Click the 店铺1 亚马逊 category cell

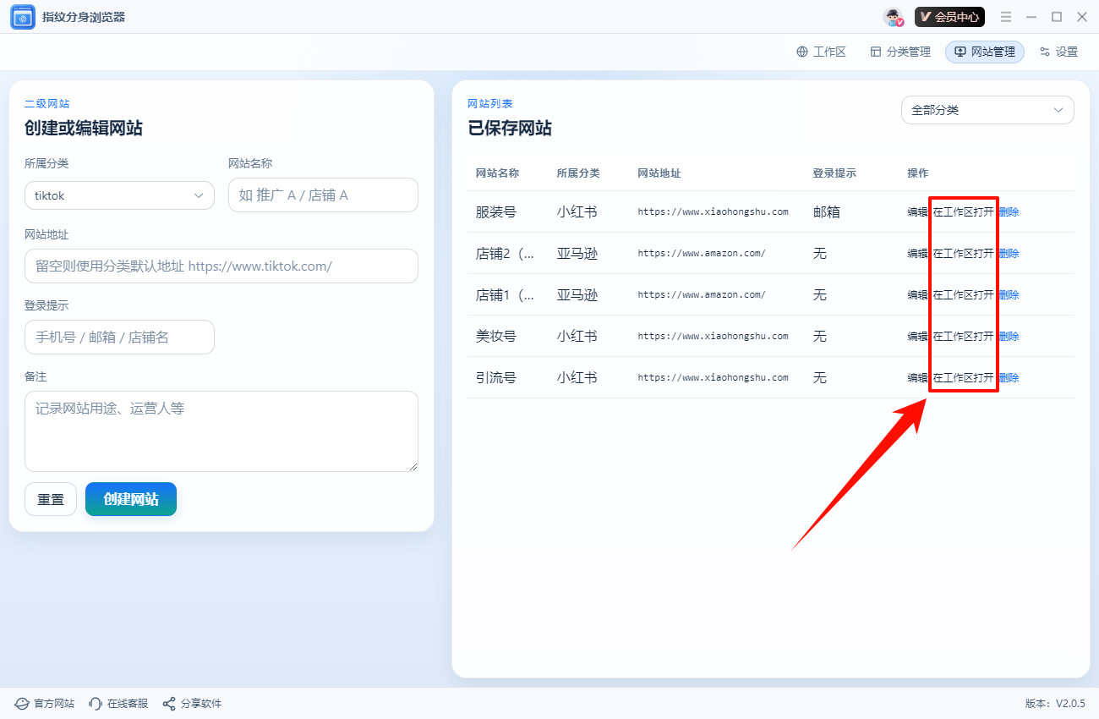coord(577,294)
